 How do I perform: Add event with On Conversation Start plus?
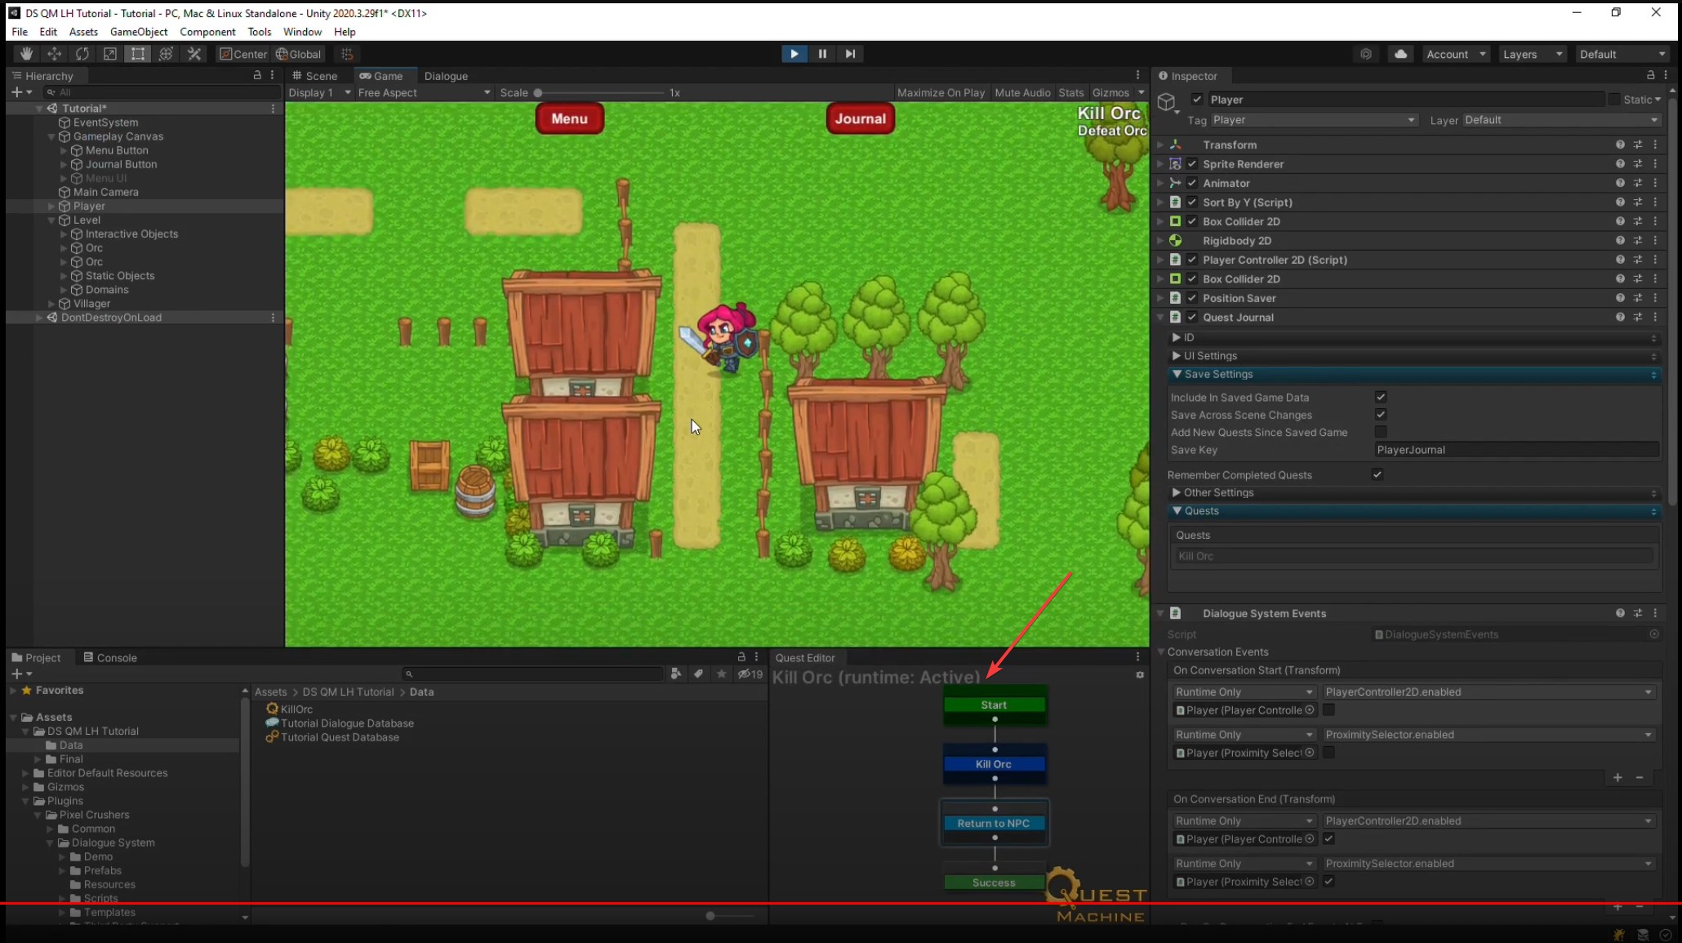coord(1617,777)
